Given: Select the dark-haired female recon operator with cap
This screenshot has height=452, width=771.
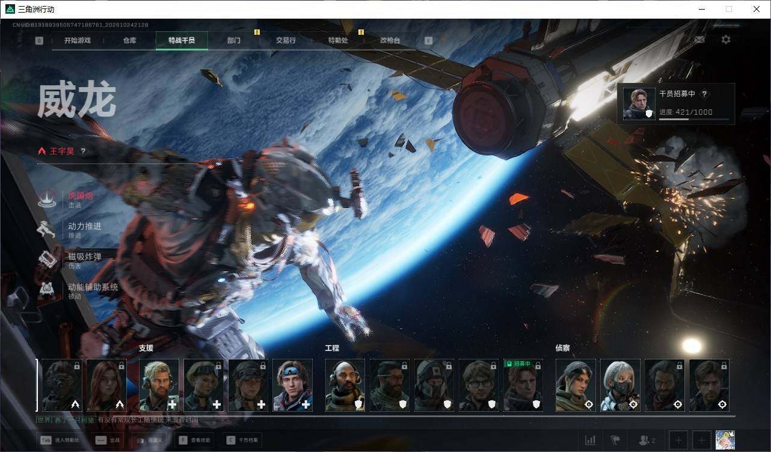Looking at the screenshot, I should pyautogui.click(x=576, y=385).
